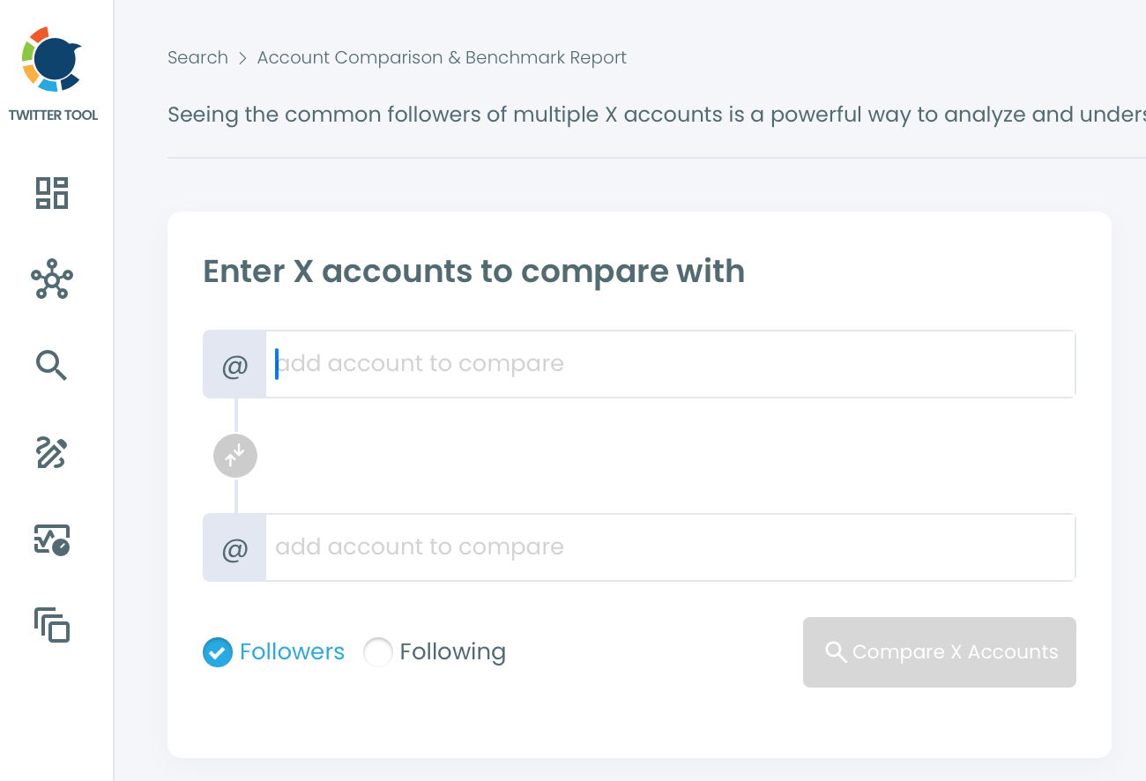Open the Search tool in the sidebar
Screen dimensions: 1146x781
[x=51, y=365]
